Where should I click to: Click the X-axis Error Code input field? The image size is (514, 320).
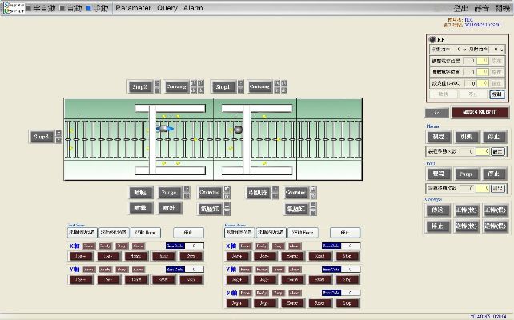pos(195,246)
